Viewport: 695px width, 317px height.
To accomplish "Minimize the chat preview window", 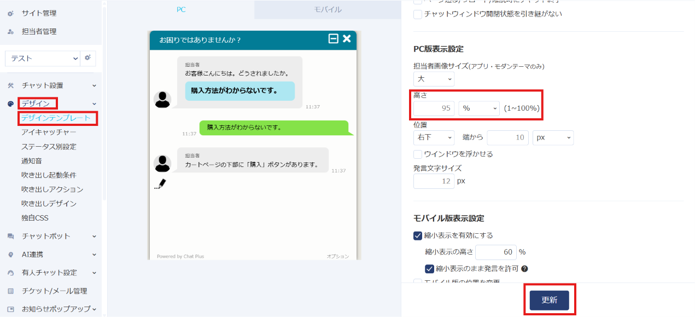I will (333, 38).
